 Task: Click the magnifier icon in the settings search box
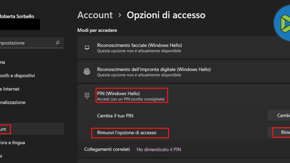pyautogui.click(x=58, y=43)
